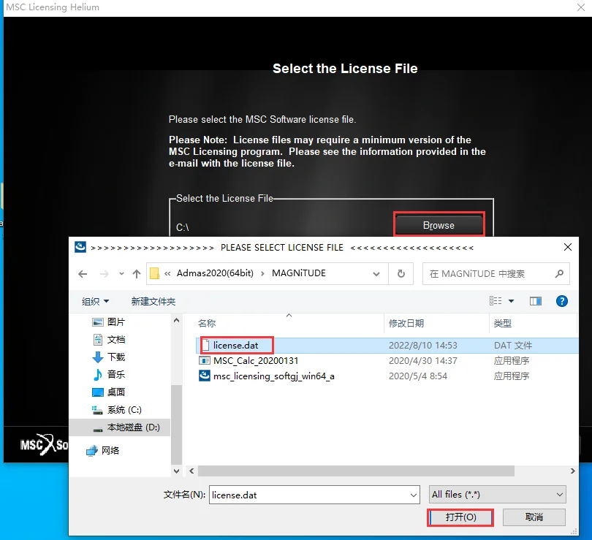
Task: Click the 取消 cancel button
Action: tap(534, 517)
